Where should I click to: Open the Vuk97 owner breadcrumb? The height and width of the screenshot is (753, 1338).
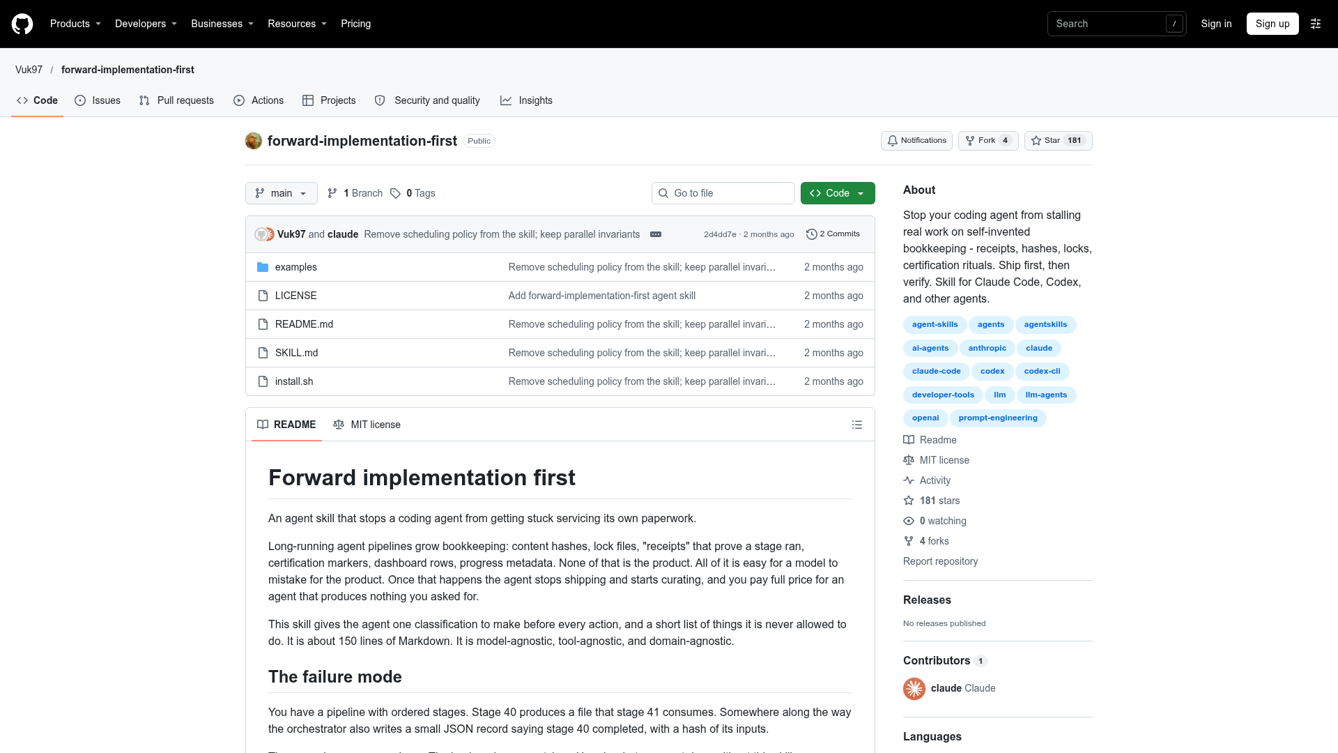[29, 70]
